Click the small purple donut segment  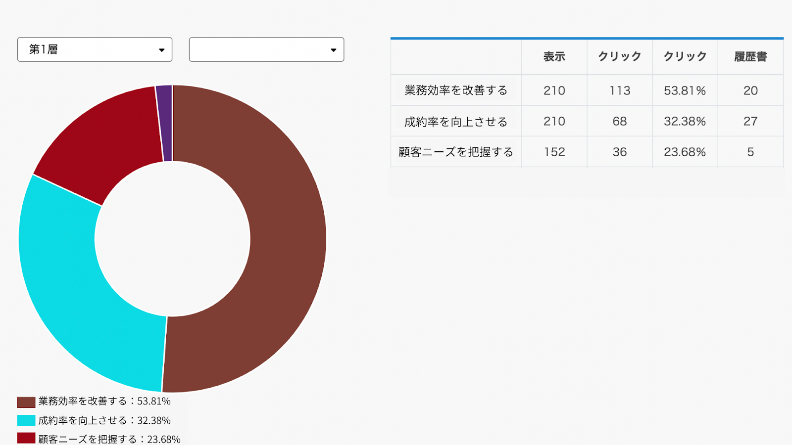(165, 123)
